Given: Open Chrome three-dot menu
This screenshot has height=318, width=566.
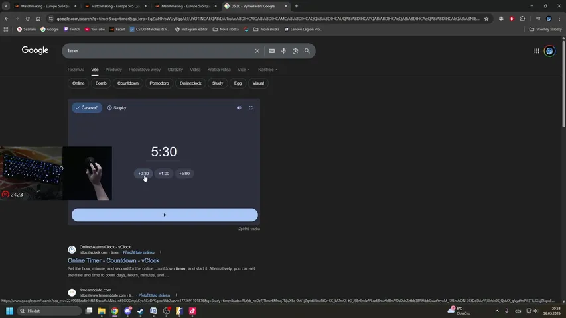Looking at the screenshot, I should click(559, 19).
